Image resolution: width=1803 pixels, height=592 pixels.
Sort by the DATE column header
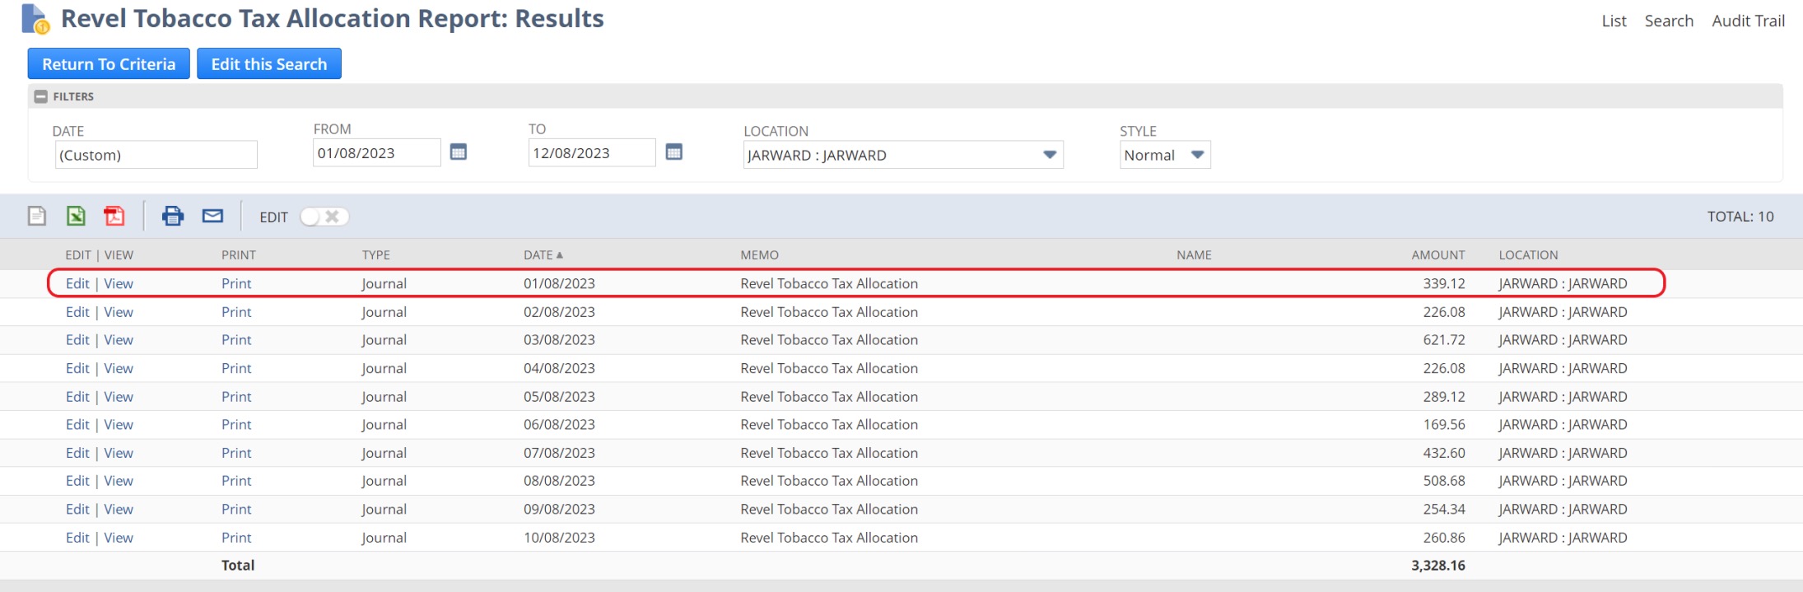[x=543, y=255]
